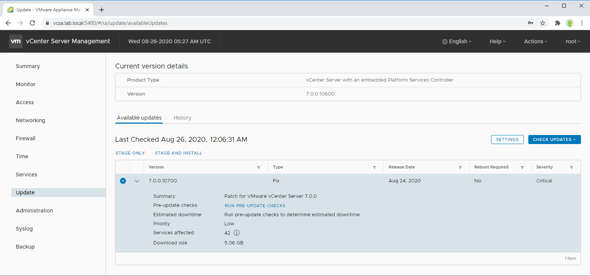Click the lock site info icon
This screenshot has width=590, height=276.
tap(47, 23)
